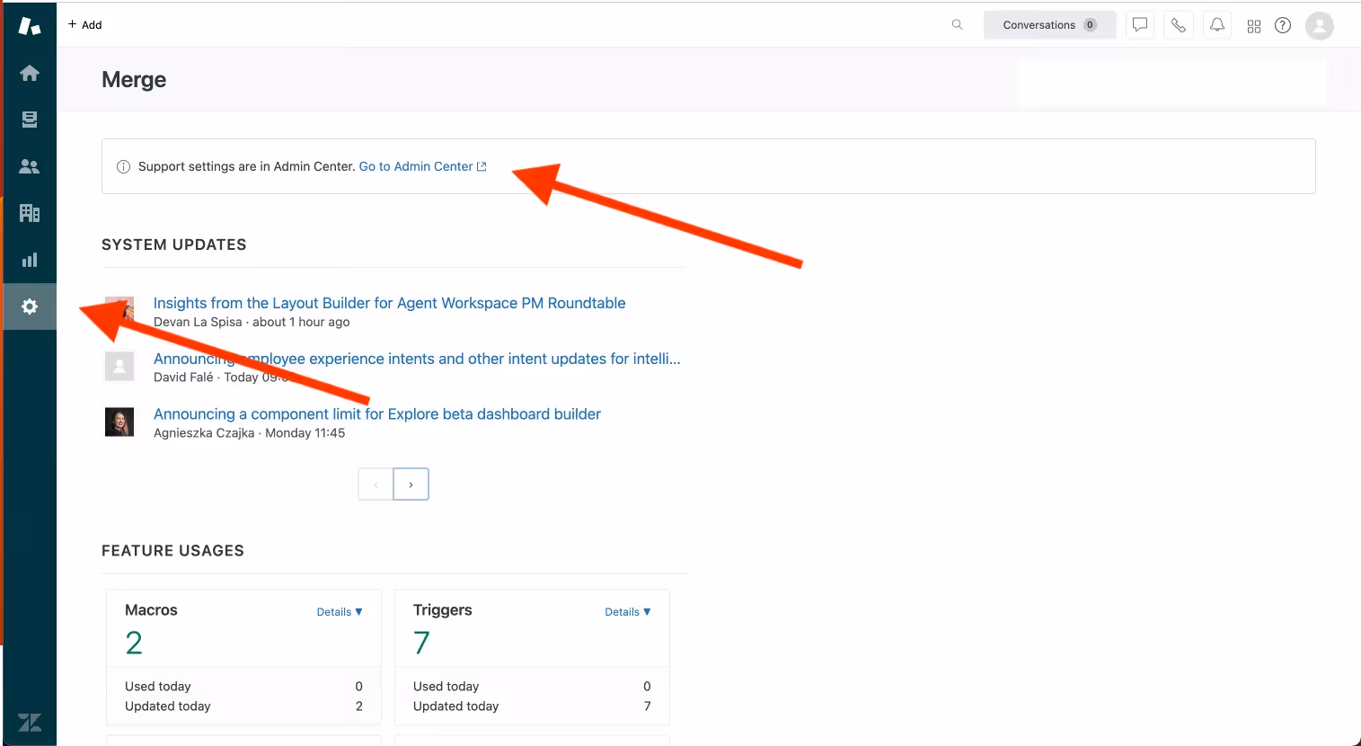Open the employee experience intents announcement
This screenshot has width=1361, height=746.
(417, 359)
